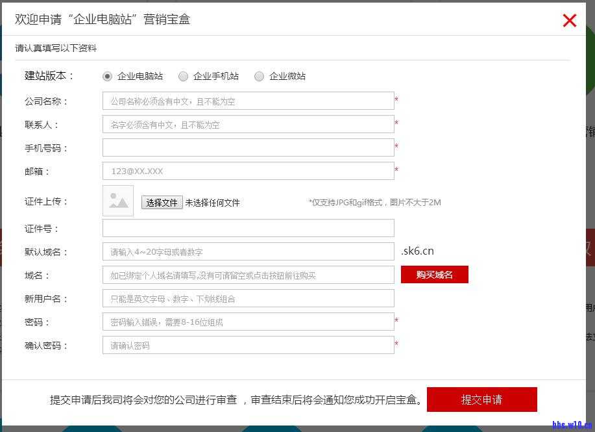
Task: Click the 手机号码 input box
Action: 248,148
